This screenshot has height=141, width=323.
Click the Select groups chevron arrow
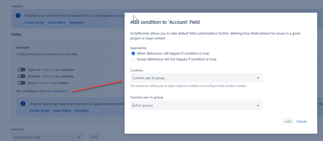258,105
